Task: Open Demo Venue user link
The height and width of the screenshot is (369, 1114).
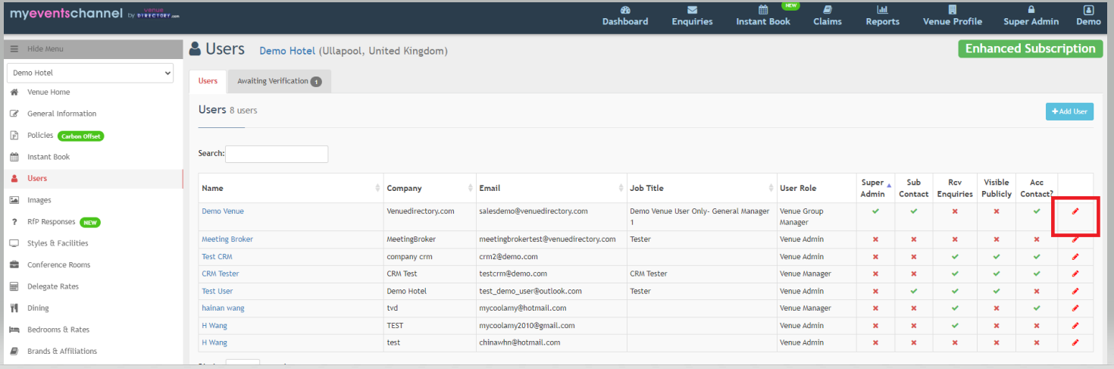Action: (223, 211)
